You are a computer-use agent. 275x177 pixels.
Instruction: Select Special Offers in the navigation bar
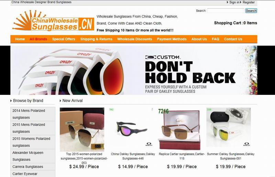pos(64,39)
